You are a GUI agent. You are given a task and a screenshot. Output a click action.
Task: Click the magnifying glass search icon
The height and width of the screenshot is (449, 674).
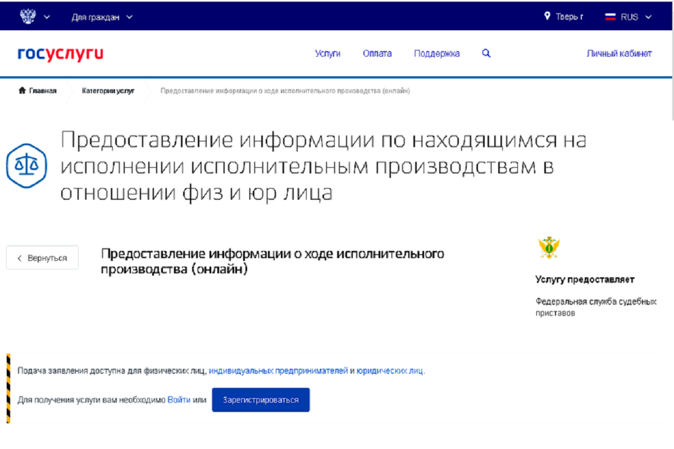(x=486, y=54)
